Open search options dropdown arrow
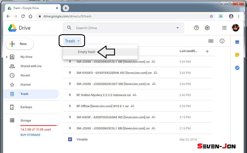Image resolution: width=247 pixels, height=153 pixels. (178, 28)
